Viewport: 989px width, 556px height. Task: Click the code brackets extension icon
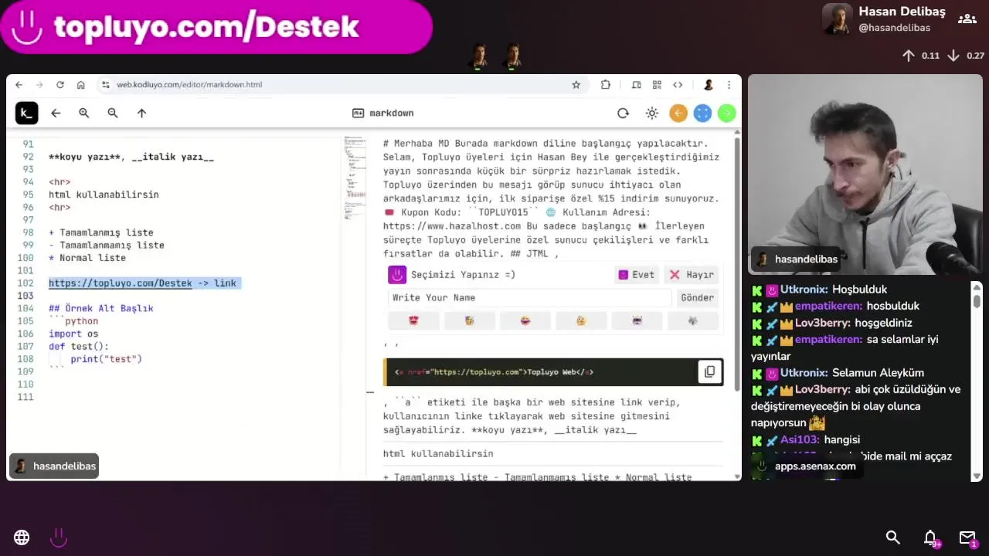click(678, 85)
